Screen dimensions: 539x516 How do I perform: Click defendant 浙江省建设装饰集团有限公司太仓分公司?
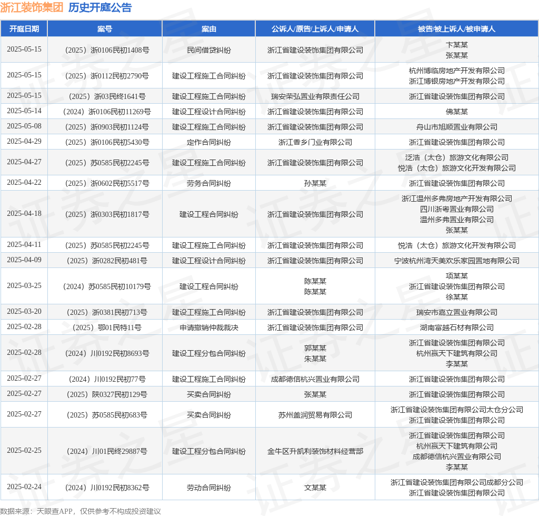coord(456,410)
